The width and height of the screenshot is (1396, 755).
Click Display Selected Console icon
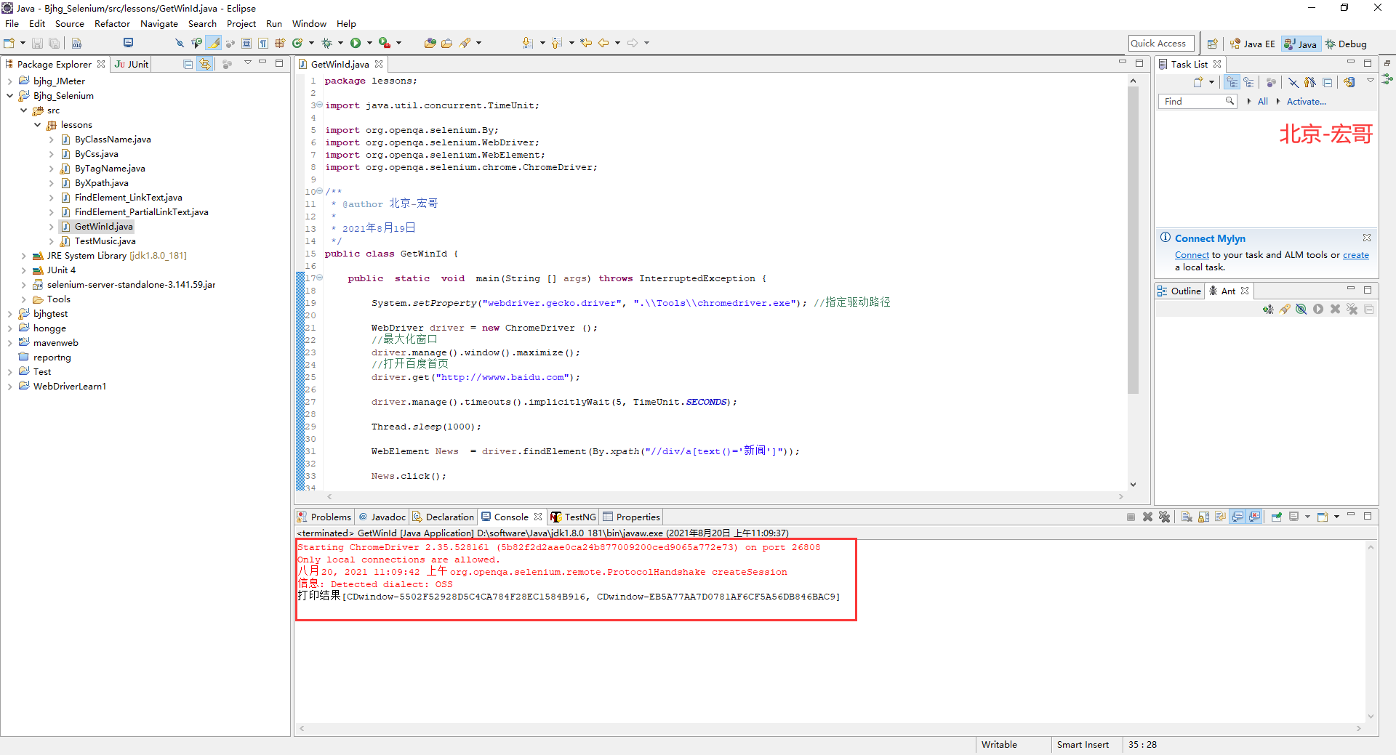pos(1293,517)
